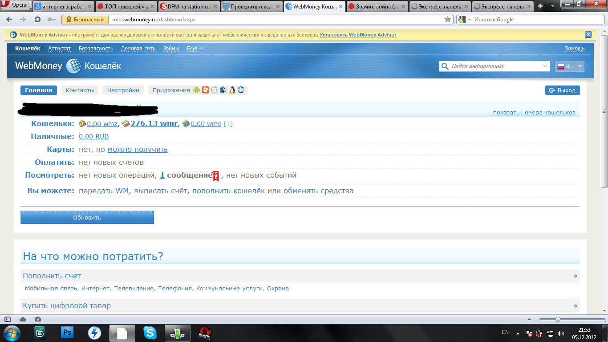Collapse the Купить цифровой товар section arrow
608x342 pixels.
pos(576,306)
